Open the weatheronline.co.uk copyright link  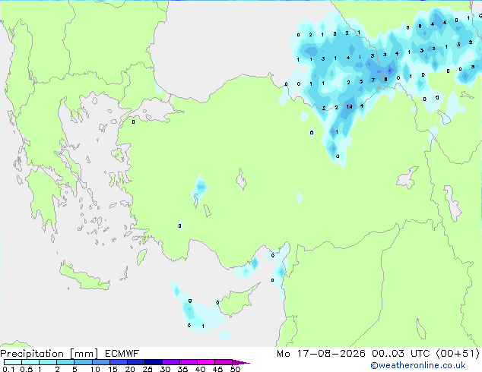point(418,365)
